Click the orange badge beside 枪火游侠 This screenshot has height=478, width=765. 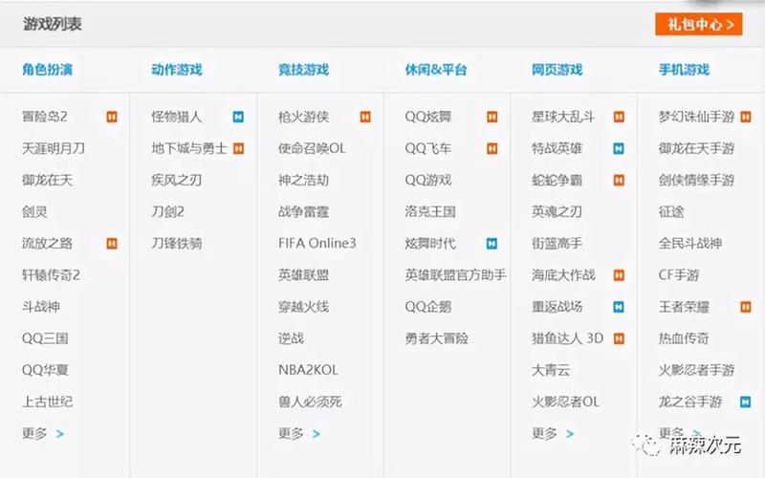365,117
